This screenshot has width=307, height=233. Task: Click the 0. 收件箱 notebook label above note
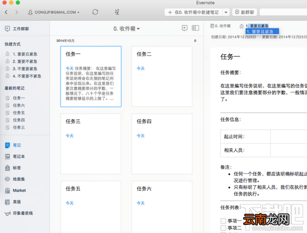coord(220,26)
